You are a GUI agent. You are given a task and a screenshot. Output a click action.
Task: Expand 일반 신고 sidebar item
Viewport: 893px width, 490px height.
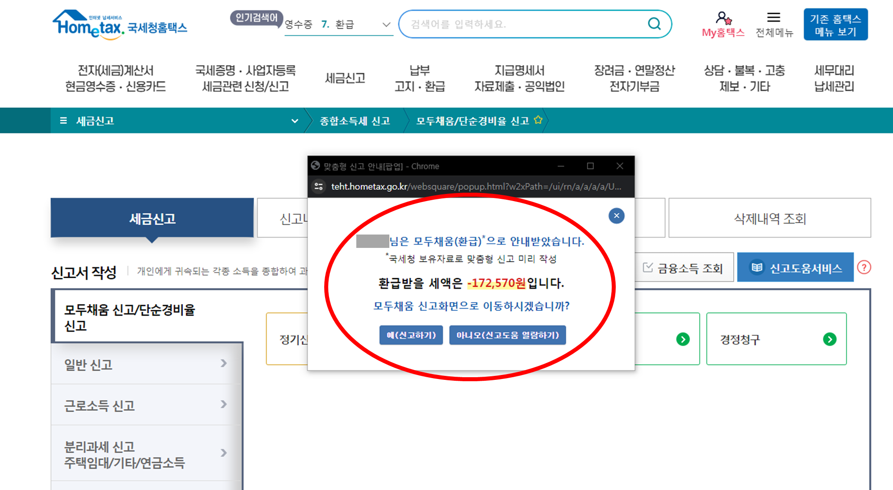(145, 364)
